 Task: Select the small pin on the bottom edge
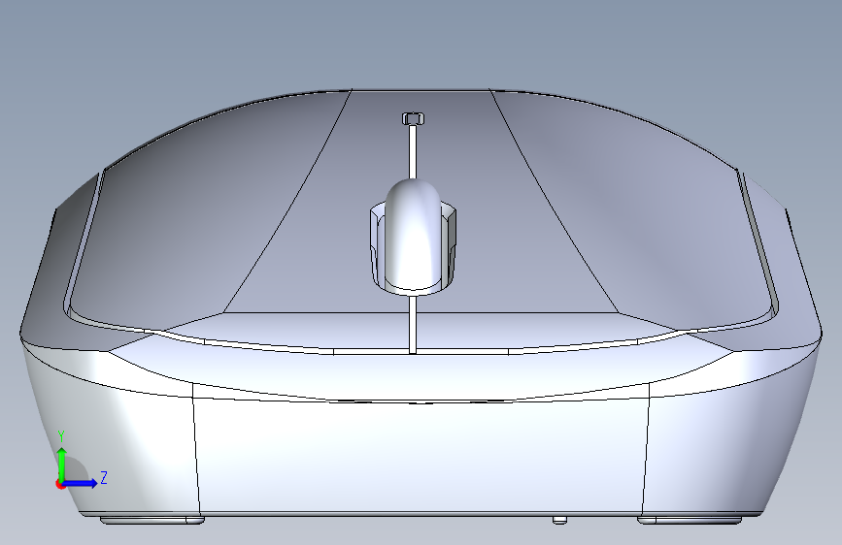[559, 520]
